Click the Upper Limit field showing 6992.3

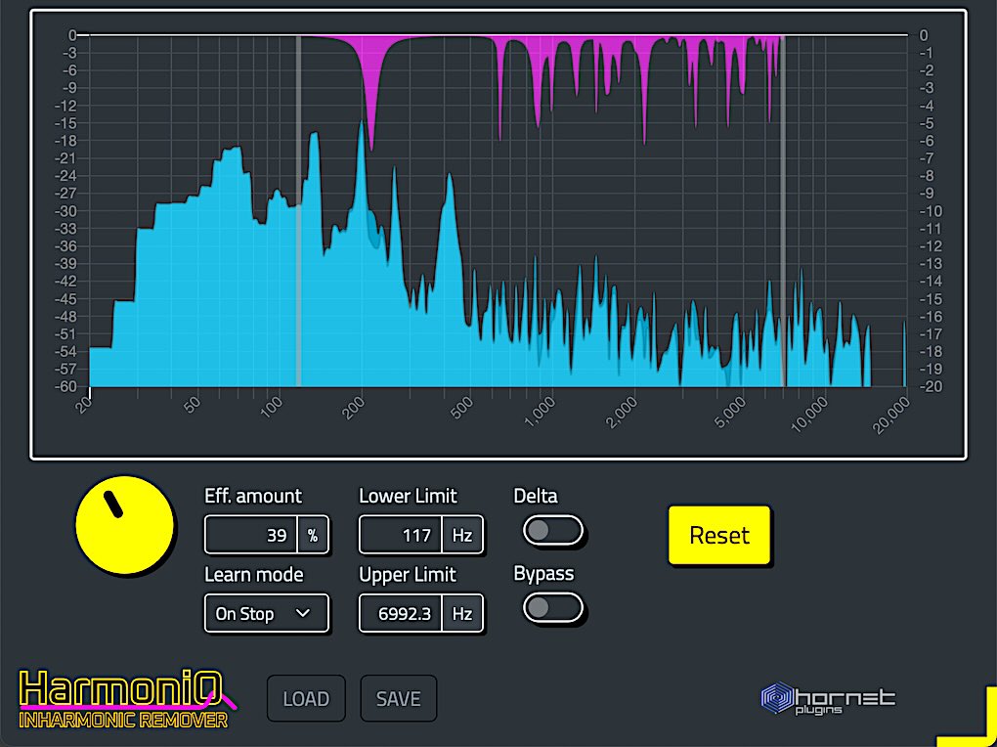[x=401, y=613]
